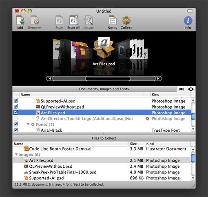Click QLPreviewWithout.psd icon in Files to Collect
Image resolution: width=208 pixels, height=197 pixels.
(26, 166)
